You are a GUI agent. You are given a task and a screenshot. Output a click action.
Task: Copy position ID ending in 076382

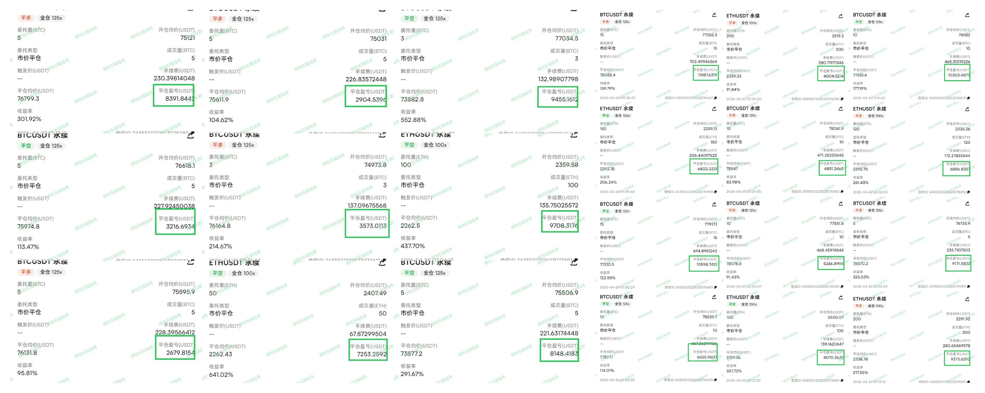click(x=842, y=192)
